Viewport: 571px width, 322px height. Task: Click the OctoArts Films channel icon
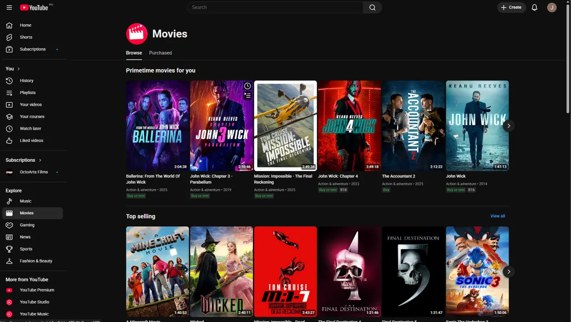click(x=9, y=172)
